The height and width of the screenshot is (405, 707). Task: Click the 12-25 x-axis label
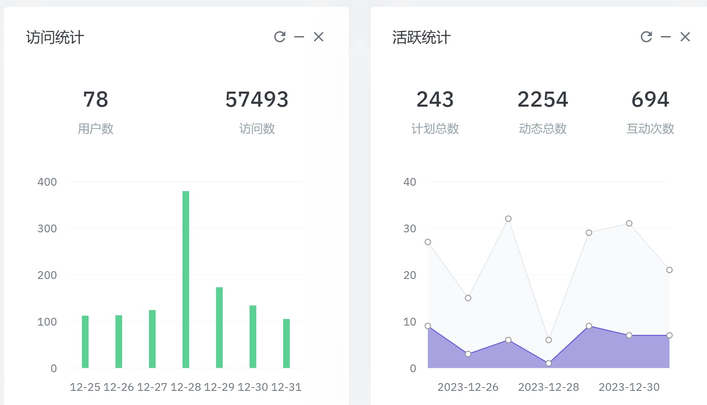[x=85, y=387]
